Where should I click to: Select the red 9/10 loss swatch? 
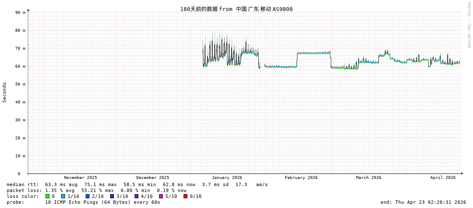pos(186,196)
